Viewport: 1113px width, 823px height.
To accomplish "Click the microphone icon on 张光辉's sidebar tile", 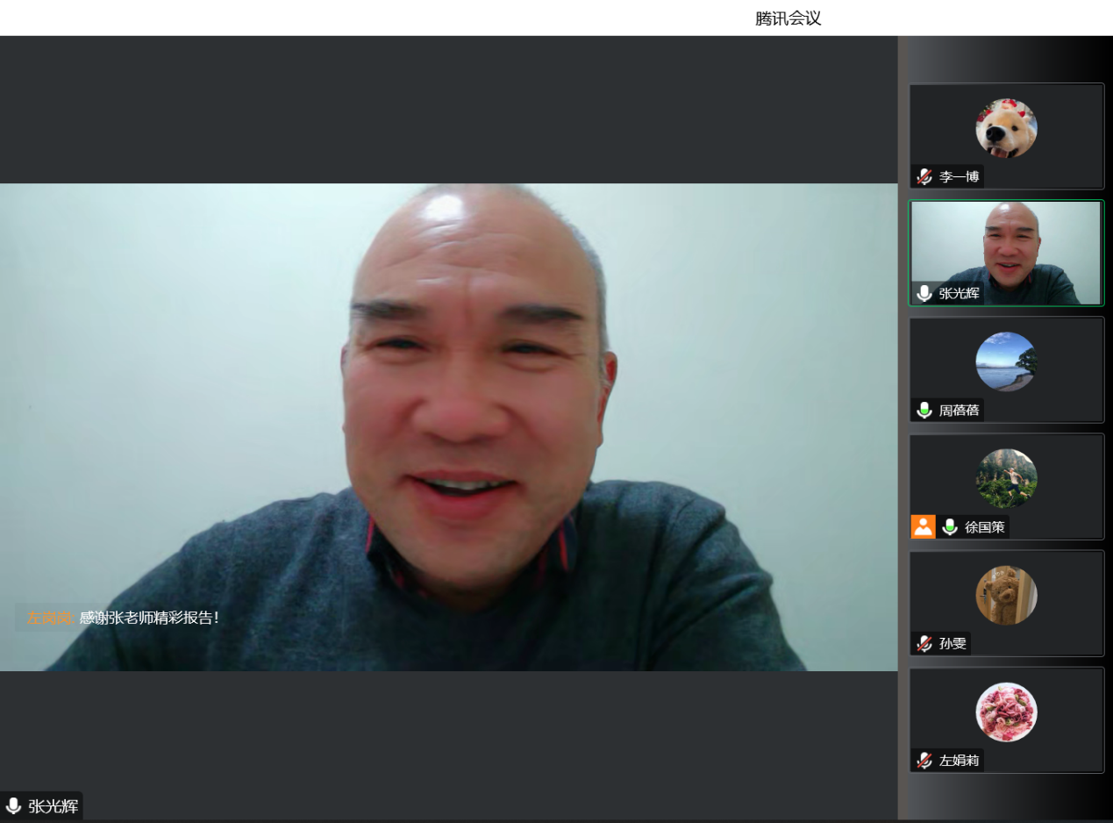I will point(924,293).
